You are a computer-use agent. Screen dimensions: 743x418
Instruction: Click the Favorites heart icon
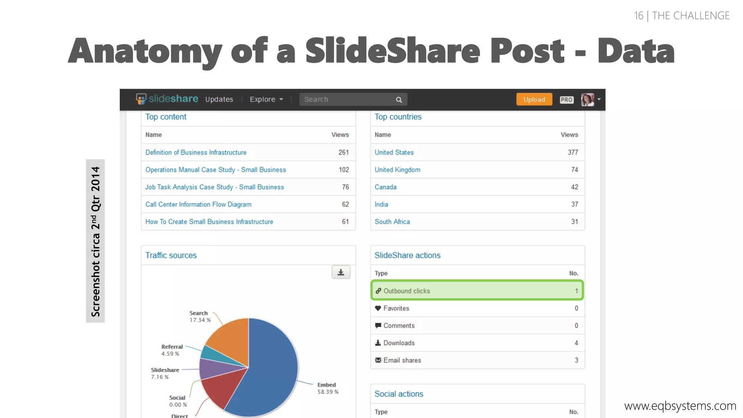point(378,308)
